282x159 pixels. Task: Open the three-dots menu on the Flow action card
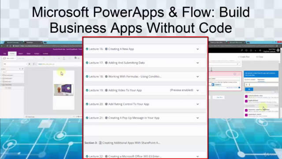point(239,74)
